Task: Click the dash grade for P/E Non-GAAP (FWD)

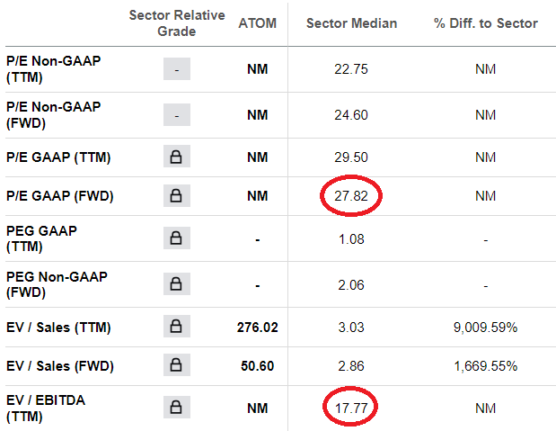Action: click(176, 115)
